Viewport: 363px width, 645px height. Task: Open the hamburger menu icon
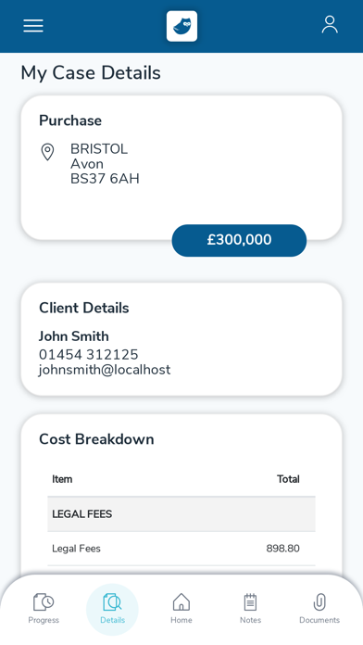[33, 26]
